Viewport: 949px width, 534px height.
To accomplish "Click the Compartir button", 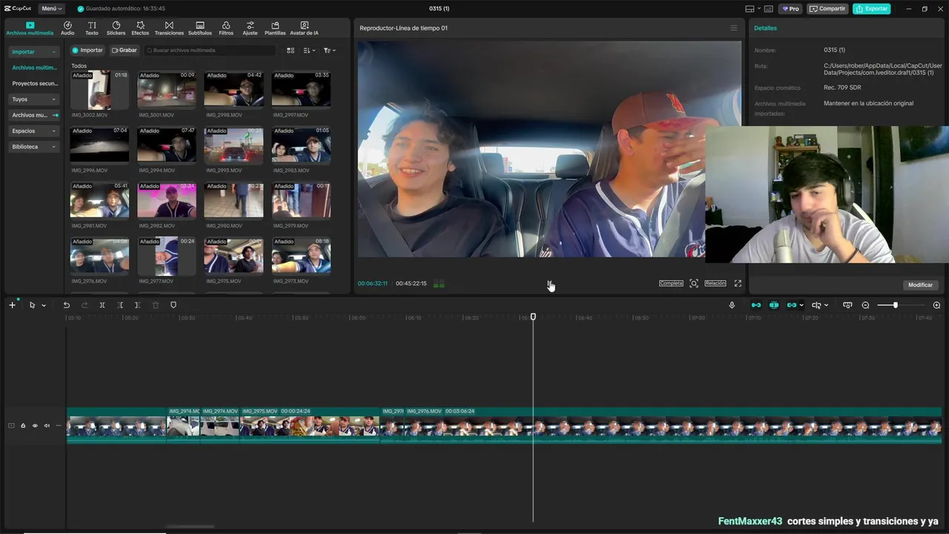I will [827, 9].
